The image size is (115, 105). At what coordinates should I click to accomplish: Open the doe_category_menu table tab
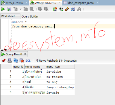point(81,3)
